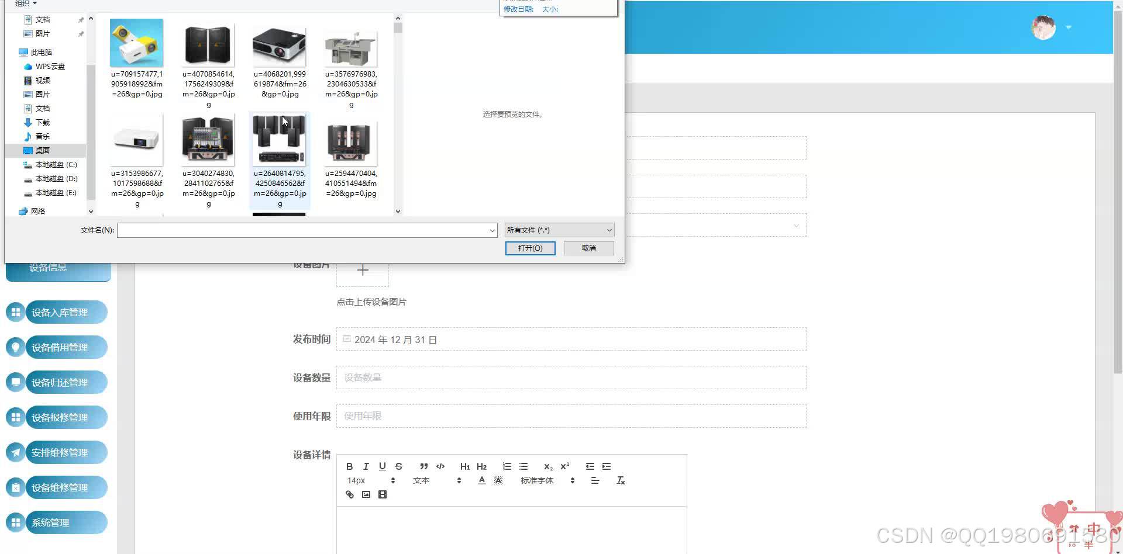
Task: Apply Heading 2 style
Action: (481, 466)
